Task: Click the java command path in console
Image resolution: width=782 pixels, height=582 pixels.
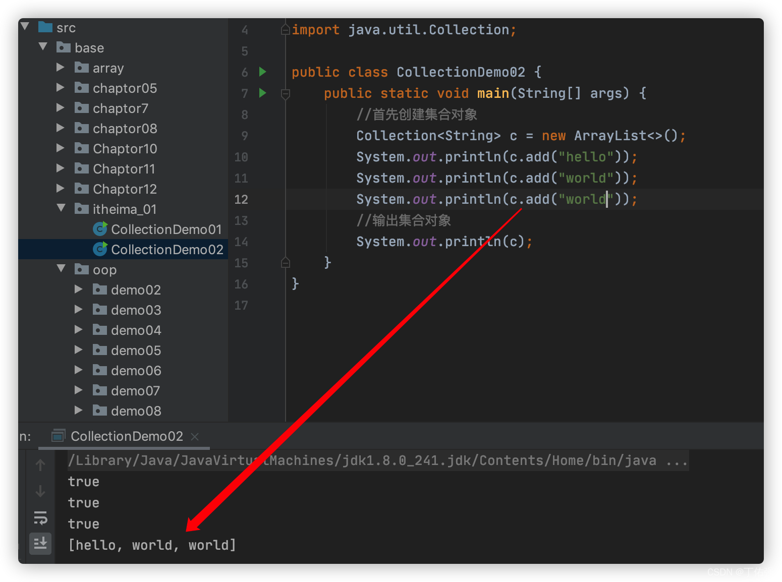Action: click(378, 460)
